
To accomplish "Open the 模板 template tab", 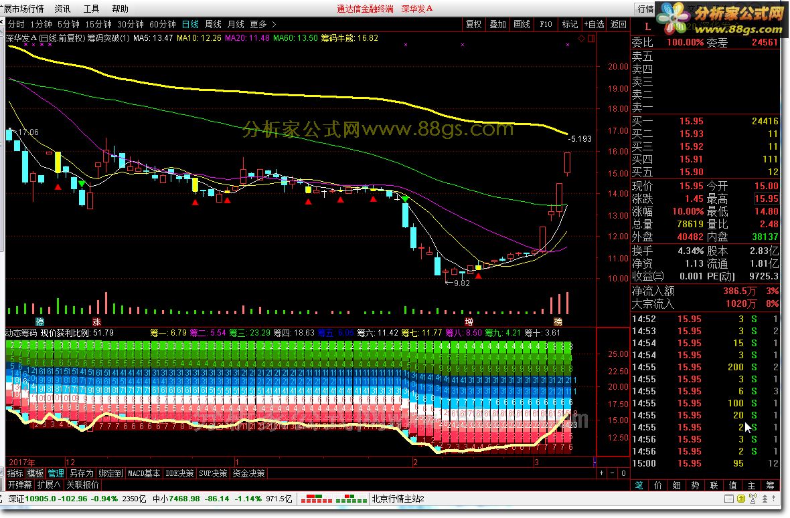I will pos(35,473).
